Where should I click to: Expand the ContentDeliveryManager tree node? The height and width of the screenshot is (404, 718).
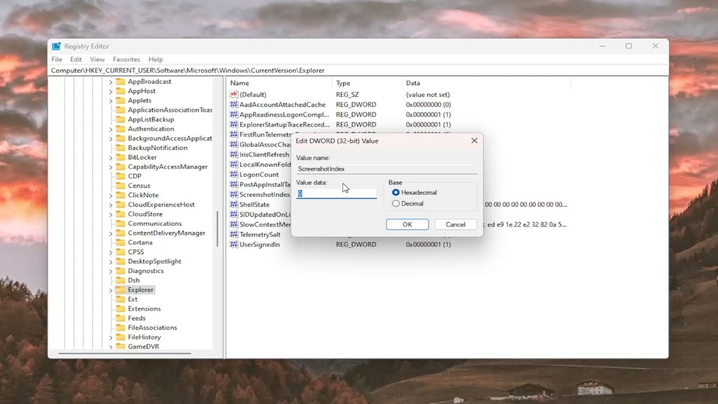coord(111,233)
